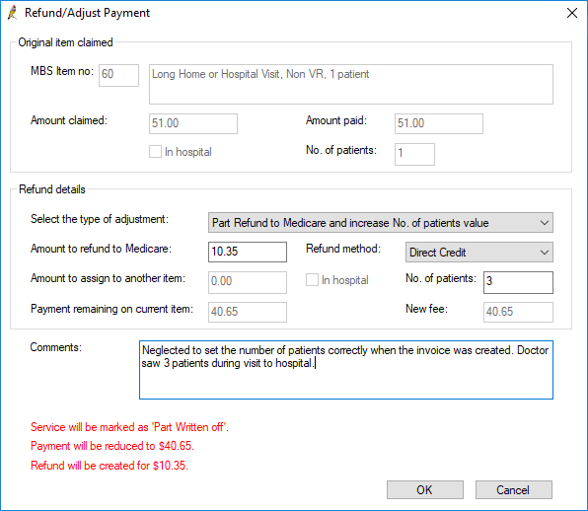Image resolution: width=588 pixels, height=511 pixels.
Task: Click the original No. of patients field showing 1
Action: click(x=414, y=154)
